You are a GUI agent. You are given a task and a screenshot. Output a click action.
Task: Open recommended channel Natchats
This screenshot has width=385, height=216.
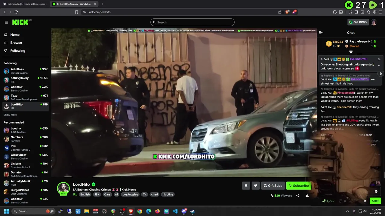(x=26, y=139)
